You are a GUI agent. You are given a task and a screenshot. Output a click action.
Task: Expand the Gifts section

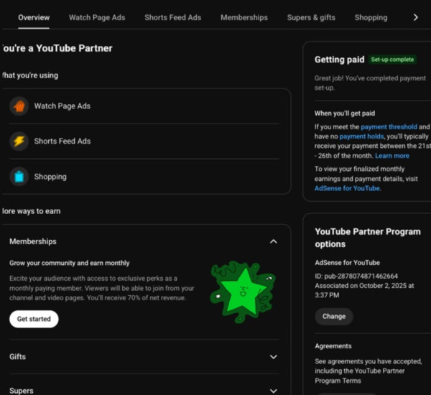pyautogui.click(x=273, y=357)
